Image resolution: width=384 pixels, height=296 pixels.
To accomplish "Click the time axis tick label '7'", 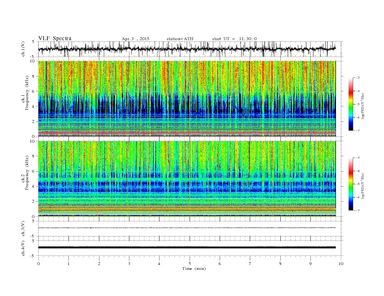I will click(x=250, y=264).
